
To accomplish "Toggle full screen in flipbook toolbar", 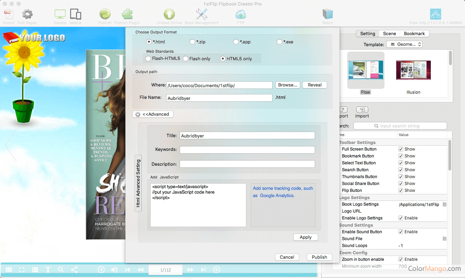I will [x=22, y=270].
